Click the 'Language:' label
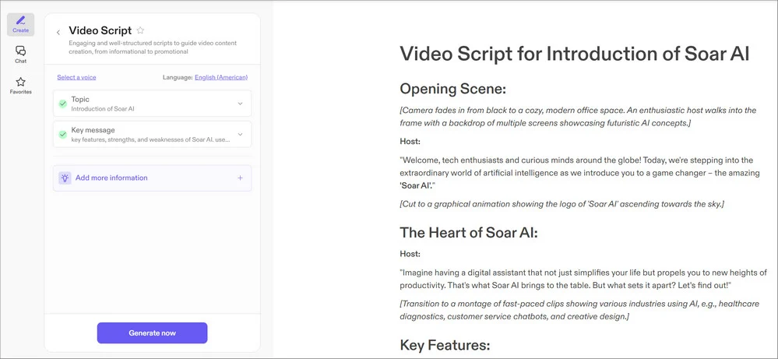The image size is (778, 359). [178, 77]
